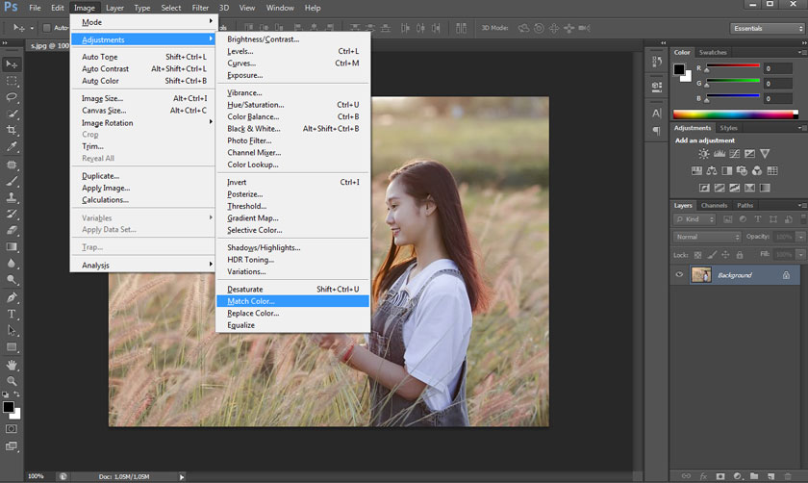Choose Match Color from Adjustments submenu
Image resolution: width=808 pixels, height=483 pixels.
251,301
